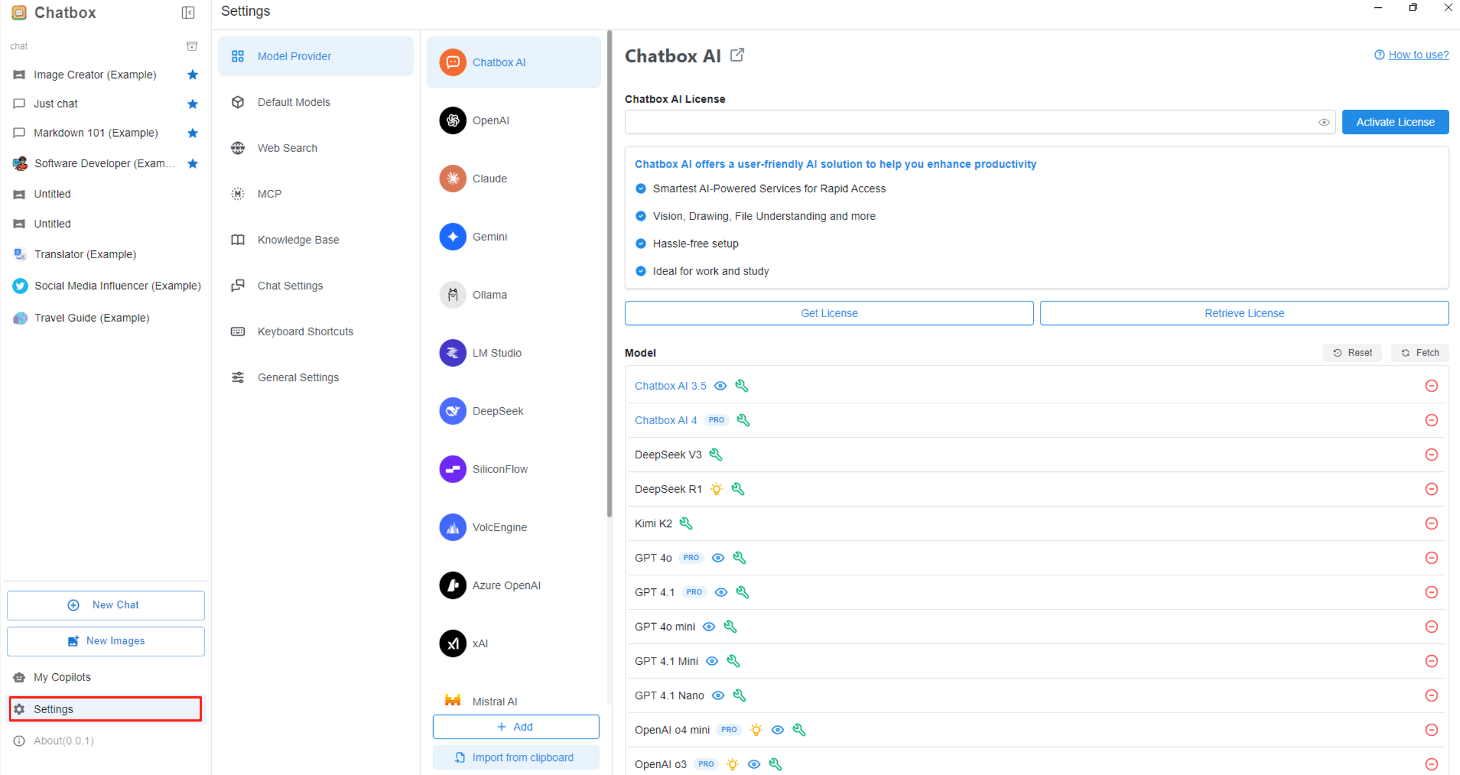
Task: Remove the GPT 4.1 Nano model
Action: click(x=1431, y=696)
